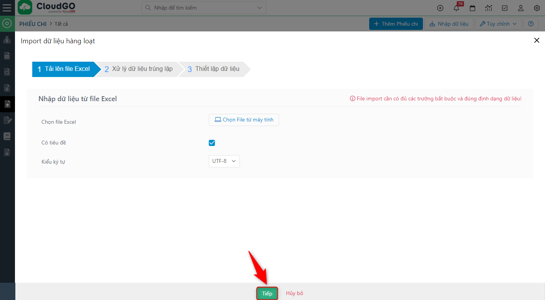Switch to step 3 Thiết lập dữ liệu
The width and height of the screenshot is (545, 300).
point(214,69)
